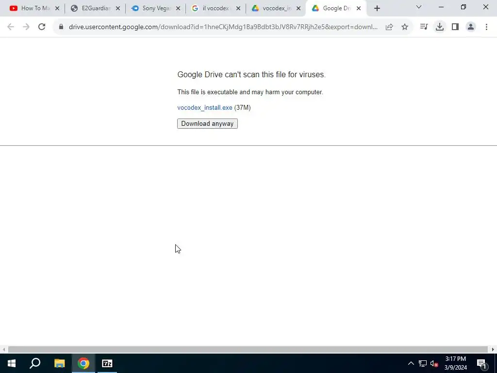Click the scrollbar left arrow
Image resolution: width=497 pixels, height=373 pixels.
click(x=4, y=349)
